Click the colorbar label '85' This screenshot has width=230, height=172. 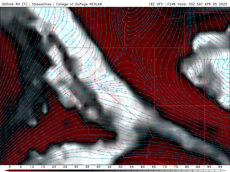coord(198,167)
